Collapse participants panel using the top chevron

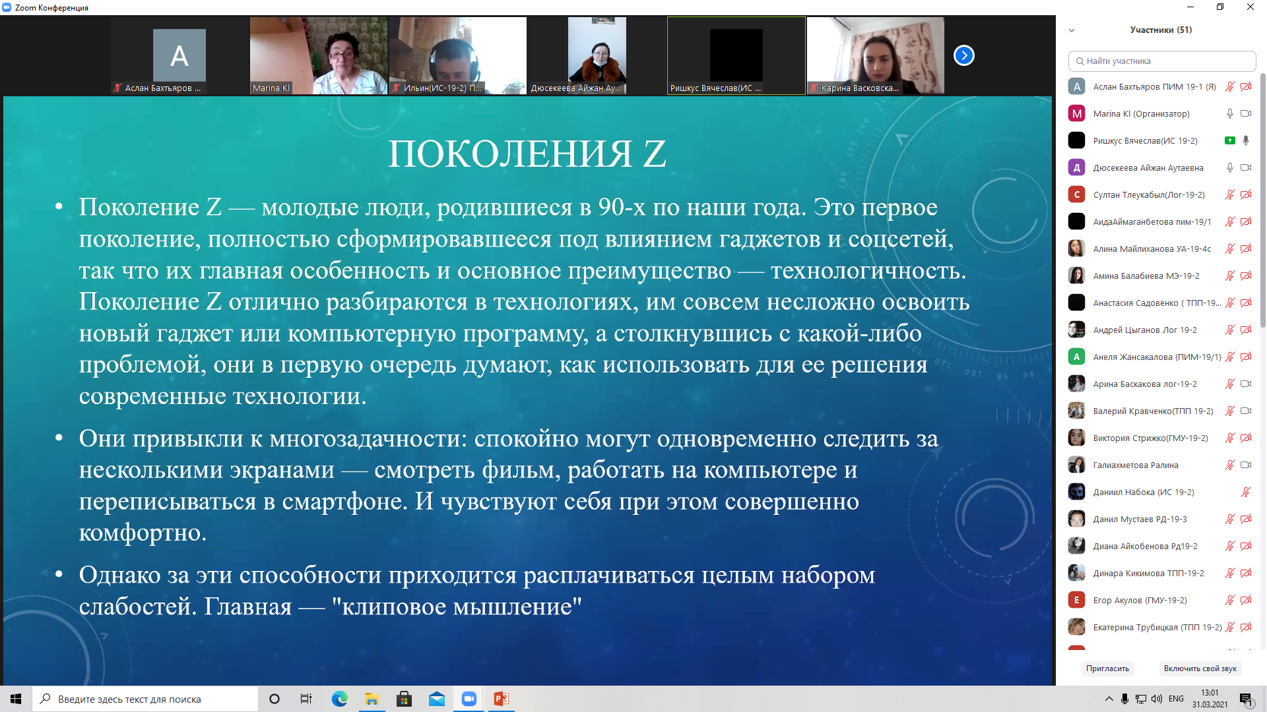pyautogui.click(x=1072, y=30)
